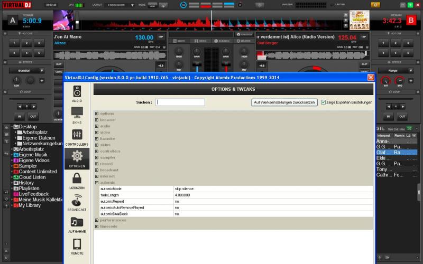Screen dimensions: 423x264
Task: Uncheck Zeige Experten Einstellungen checkbox
Action: tap(323, 102)
